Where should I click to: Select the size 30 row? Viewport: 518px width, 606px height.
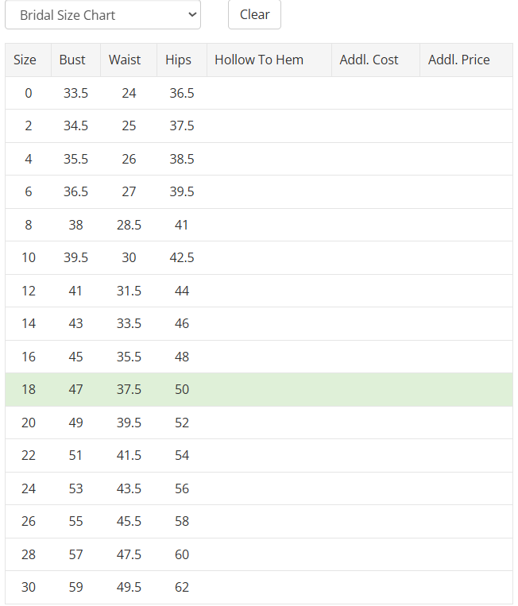29,588
